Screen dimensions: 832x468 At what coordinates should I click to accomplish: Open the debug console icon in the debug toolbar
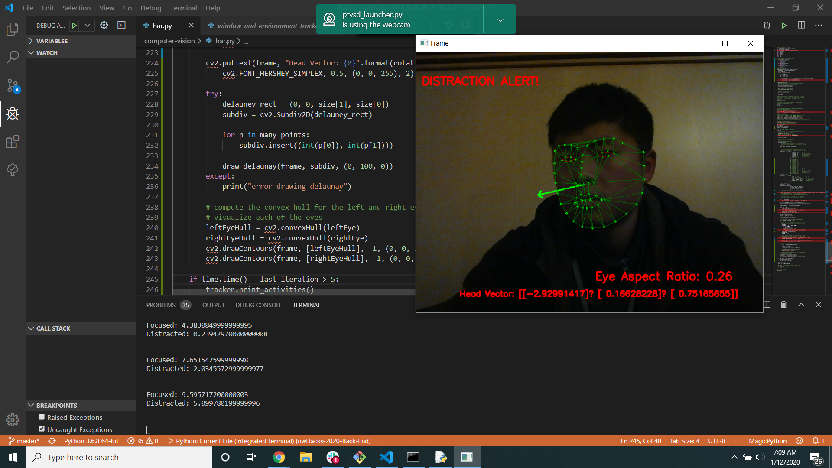121,26
